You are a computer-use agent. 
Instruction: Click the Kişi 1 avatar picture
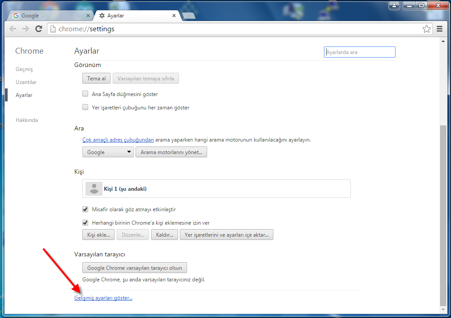click(94, 188)
